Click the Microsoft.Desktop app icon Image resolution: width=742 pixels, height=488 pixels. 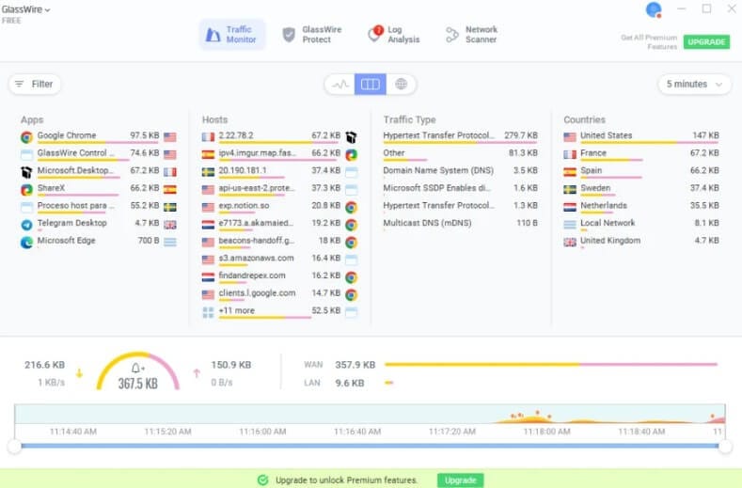pyautogui.click(x=26, y=172)
